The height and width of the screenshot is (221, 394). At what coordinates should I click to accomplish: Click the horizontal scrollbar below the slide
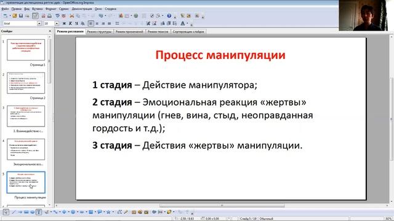222,206
